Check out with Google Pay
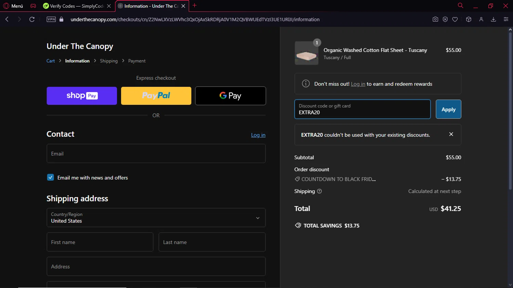Screen dimensions: 513x288 point(231,96)
